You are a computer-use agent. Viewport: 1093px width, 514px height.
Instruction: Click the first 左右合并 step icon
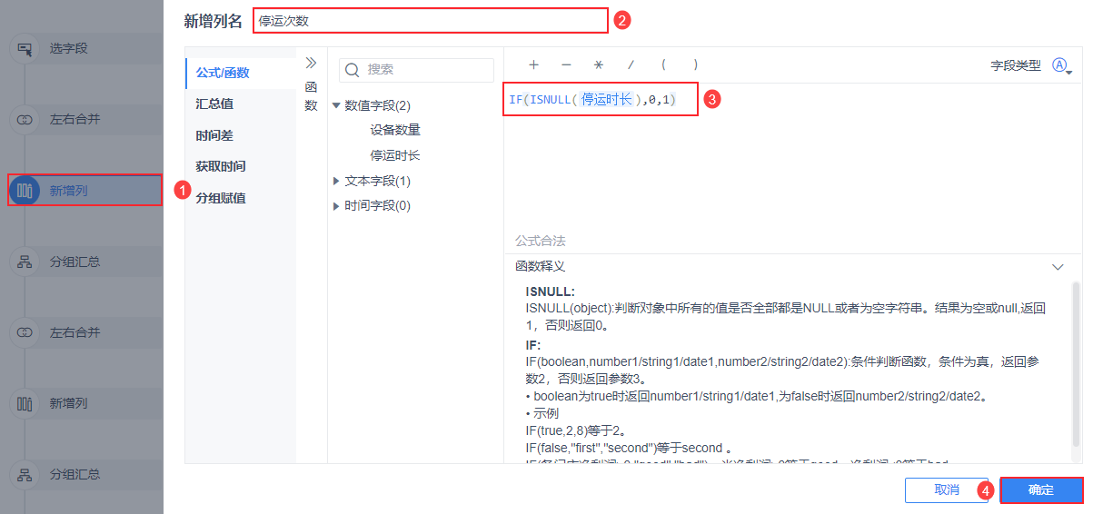pos(25,120)
